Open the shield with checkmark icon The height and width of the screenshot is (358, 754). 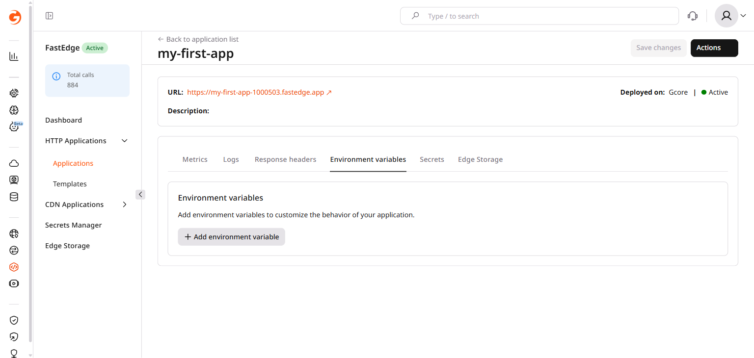14,320
